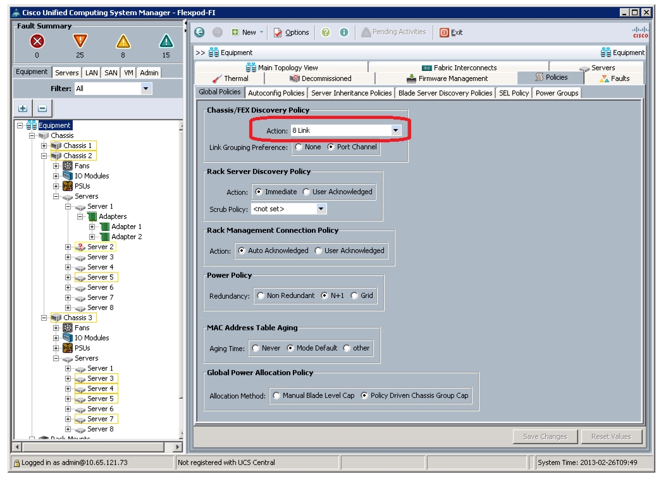Click the Exit toolbar button
This screenshot has width=661, height=477.
click(x=451, y=32)
